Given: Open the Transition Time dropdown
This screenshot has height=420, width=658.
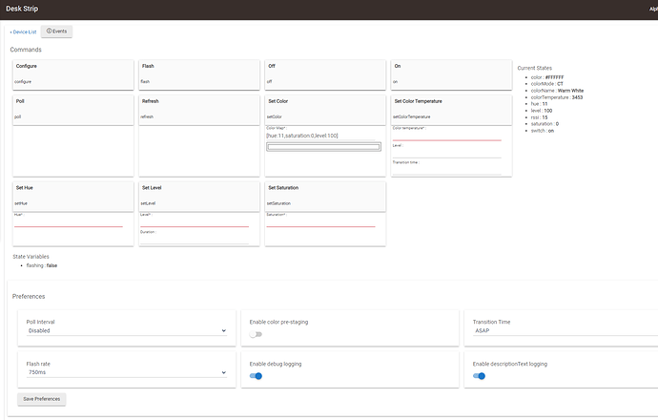Looking at the screenshot, I should (565, 331).
